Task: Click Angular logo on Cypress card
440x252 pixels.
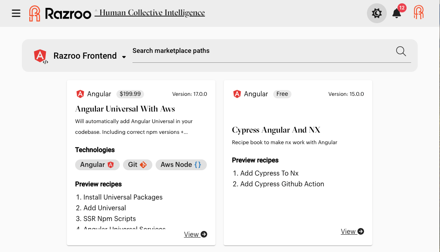Action: tap(237, 94)
